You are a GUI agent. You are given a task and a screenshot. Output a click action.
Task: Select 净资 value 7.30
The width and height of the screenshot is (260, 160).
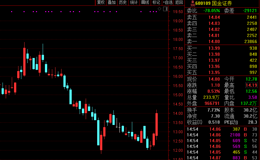(x=215, y=116)
